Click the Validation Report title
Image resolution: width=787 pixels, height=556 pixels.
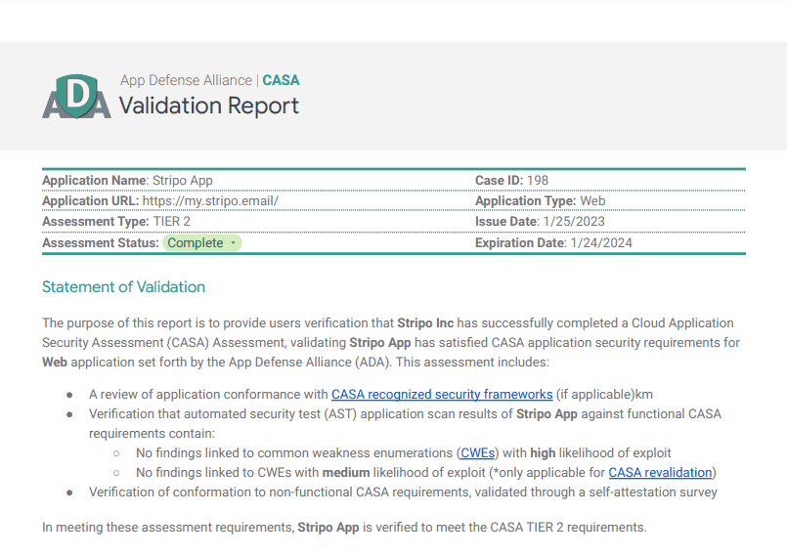209,106
